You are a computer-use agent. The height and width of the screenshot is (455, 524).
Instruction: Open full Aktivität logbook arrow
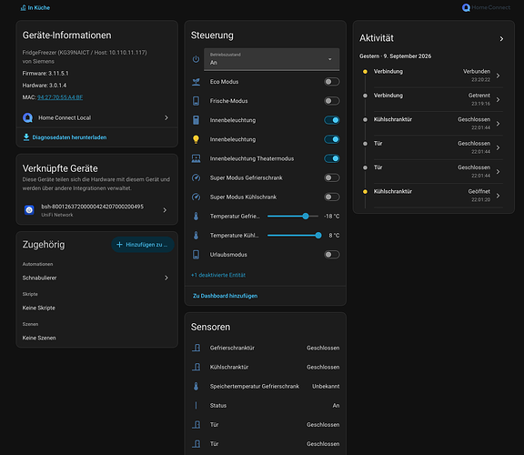coord(501,39)
